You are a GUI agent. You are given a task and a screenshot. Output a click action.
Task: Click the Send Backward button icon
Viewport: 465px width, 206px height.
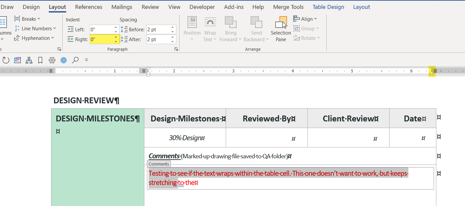[256, 22]
